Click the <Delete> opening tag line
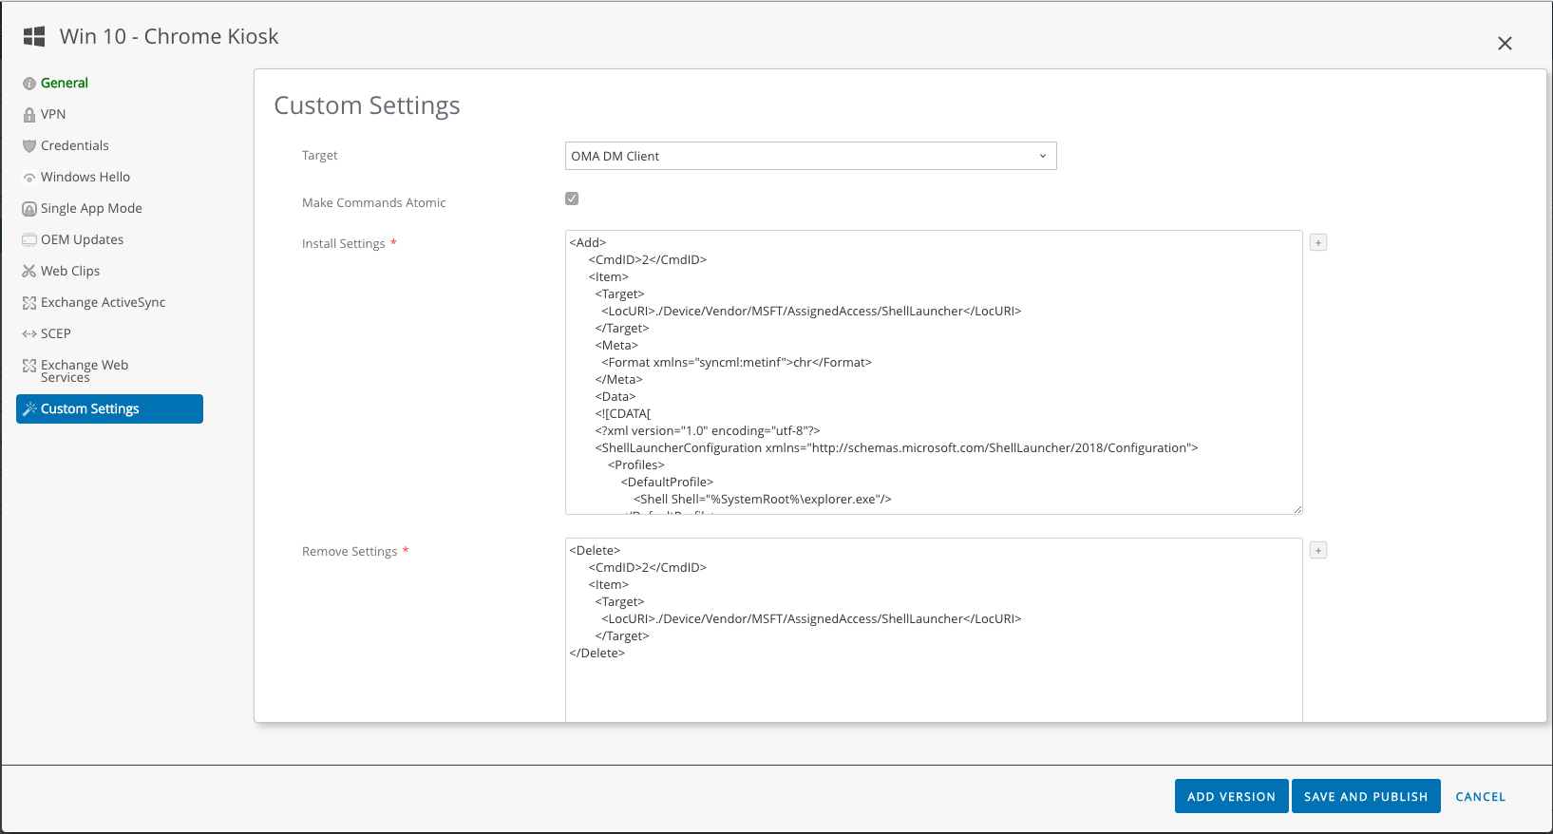 [x=595, y=551]
